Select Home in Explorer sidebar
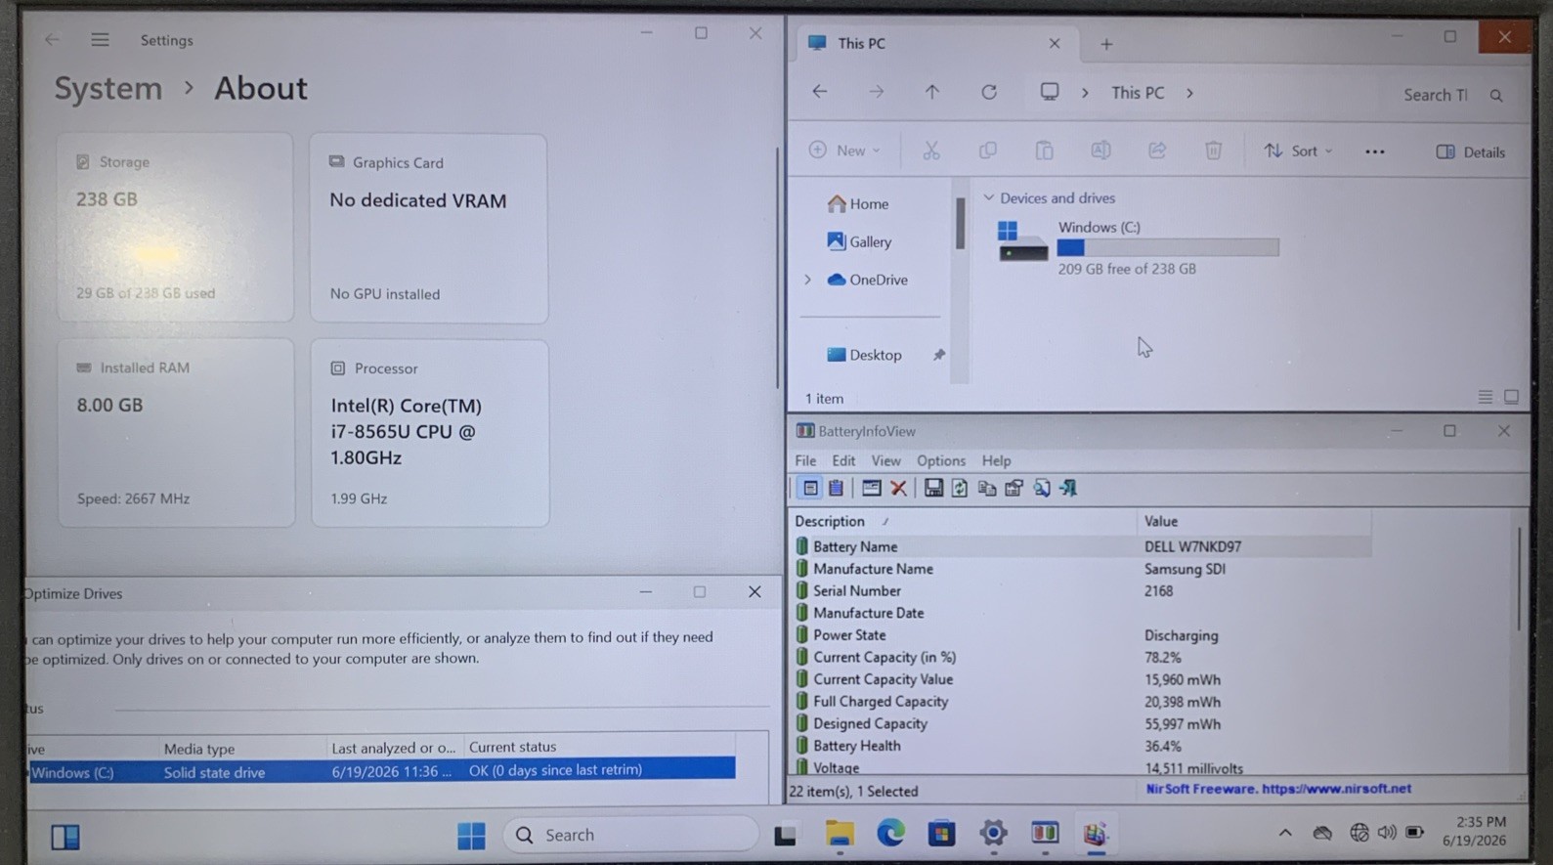The width and height of the screenshot is (1553, 865). [857, 203]
